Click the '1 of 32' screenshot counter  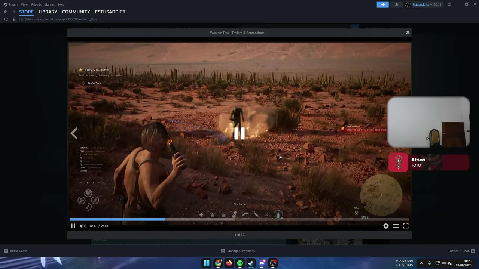[239, 235]
